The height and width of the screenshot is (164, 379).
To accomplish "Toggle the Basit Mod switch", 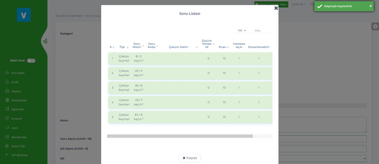I will point(31,60).
